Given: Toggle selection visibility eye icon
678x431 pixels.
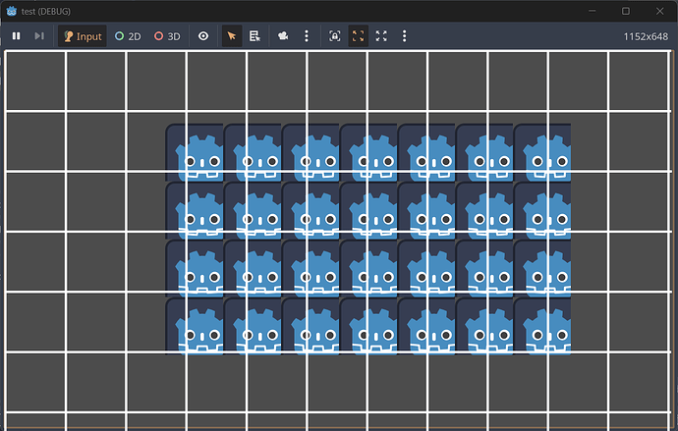Looking at the screenshot, I should [x=203, y=36].
